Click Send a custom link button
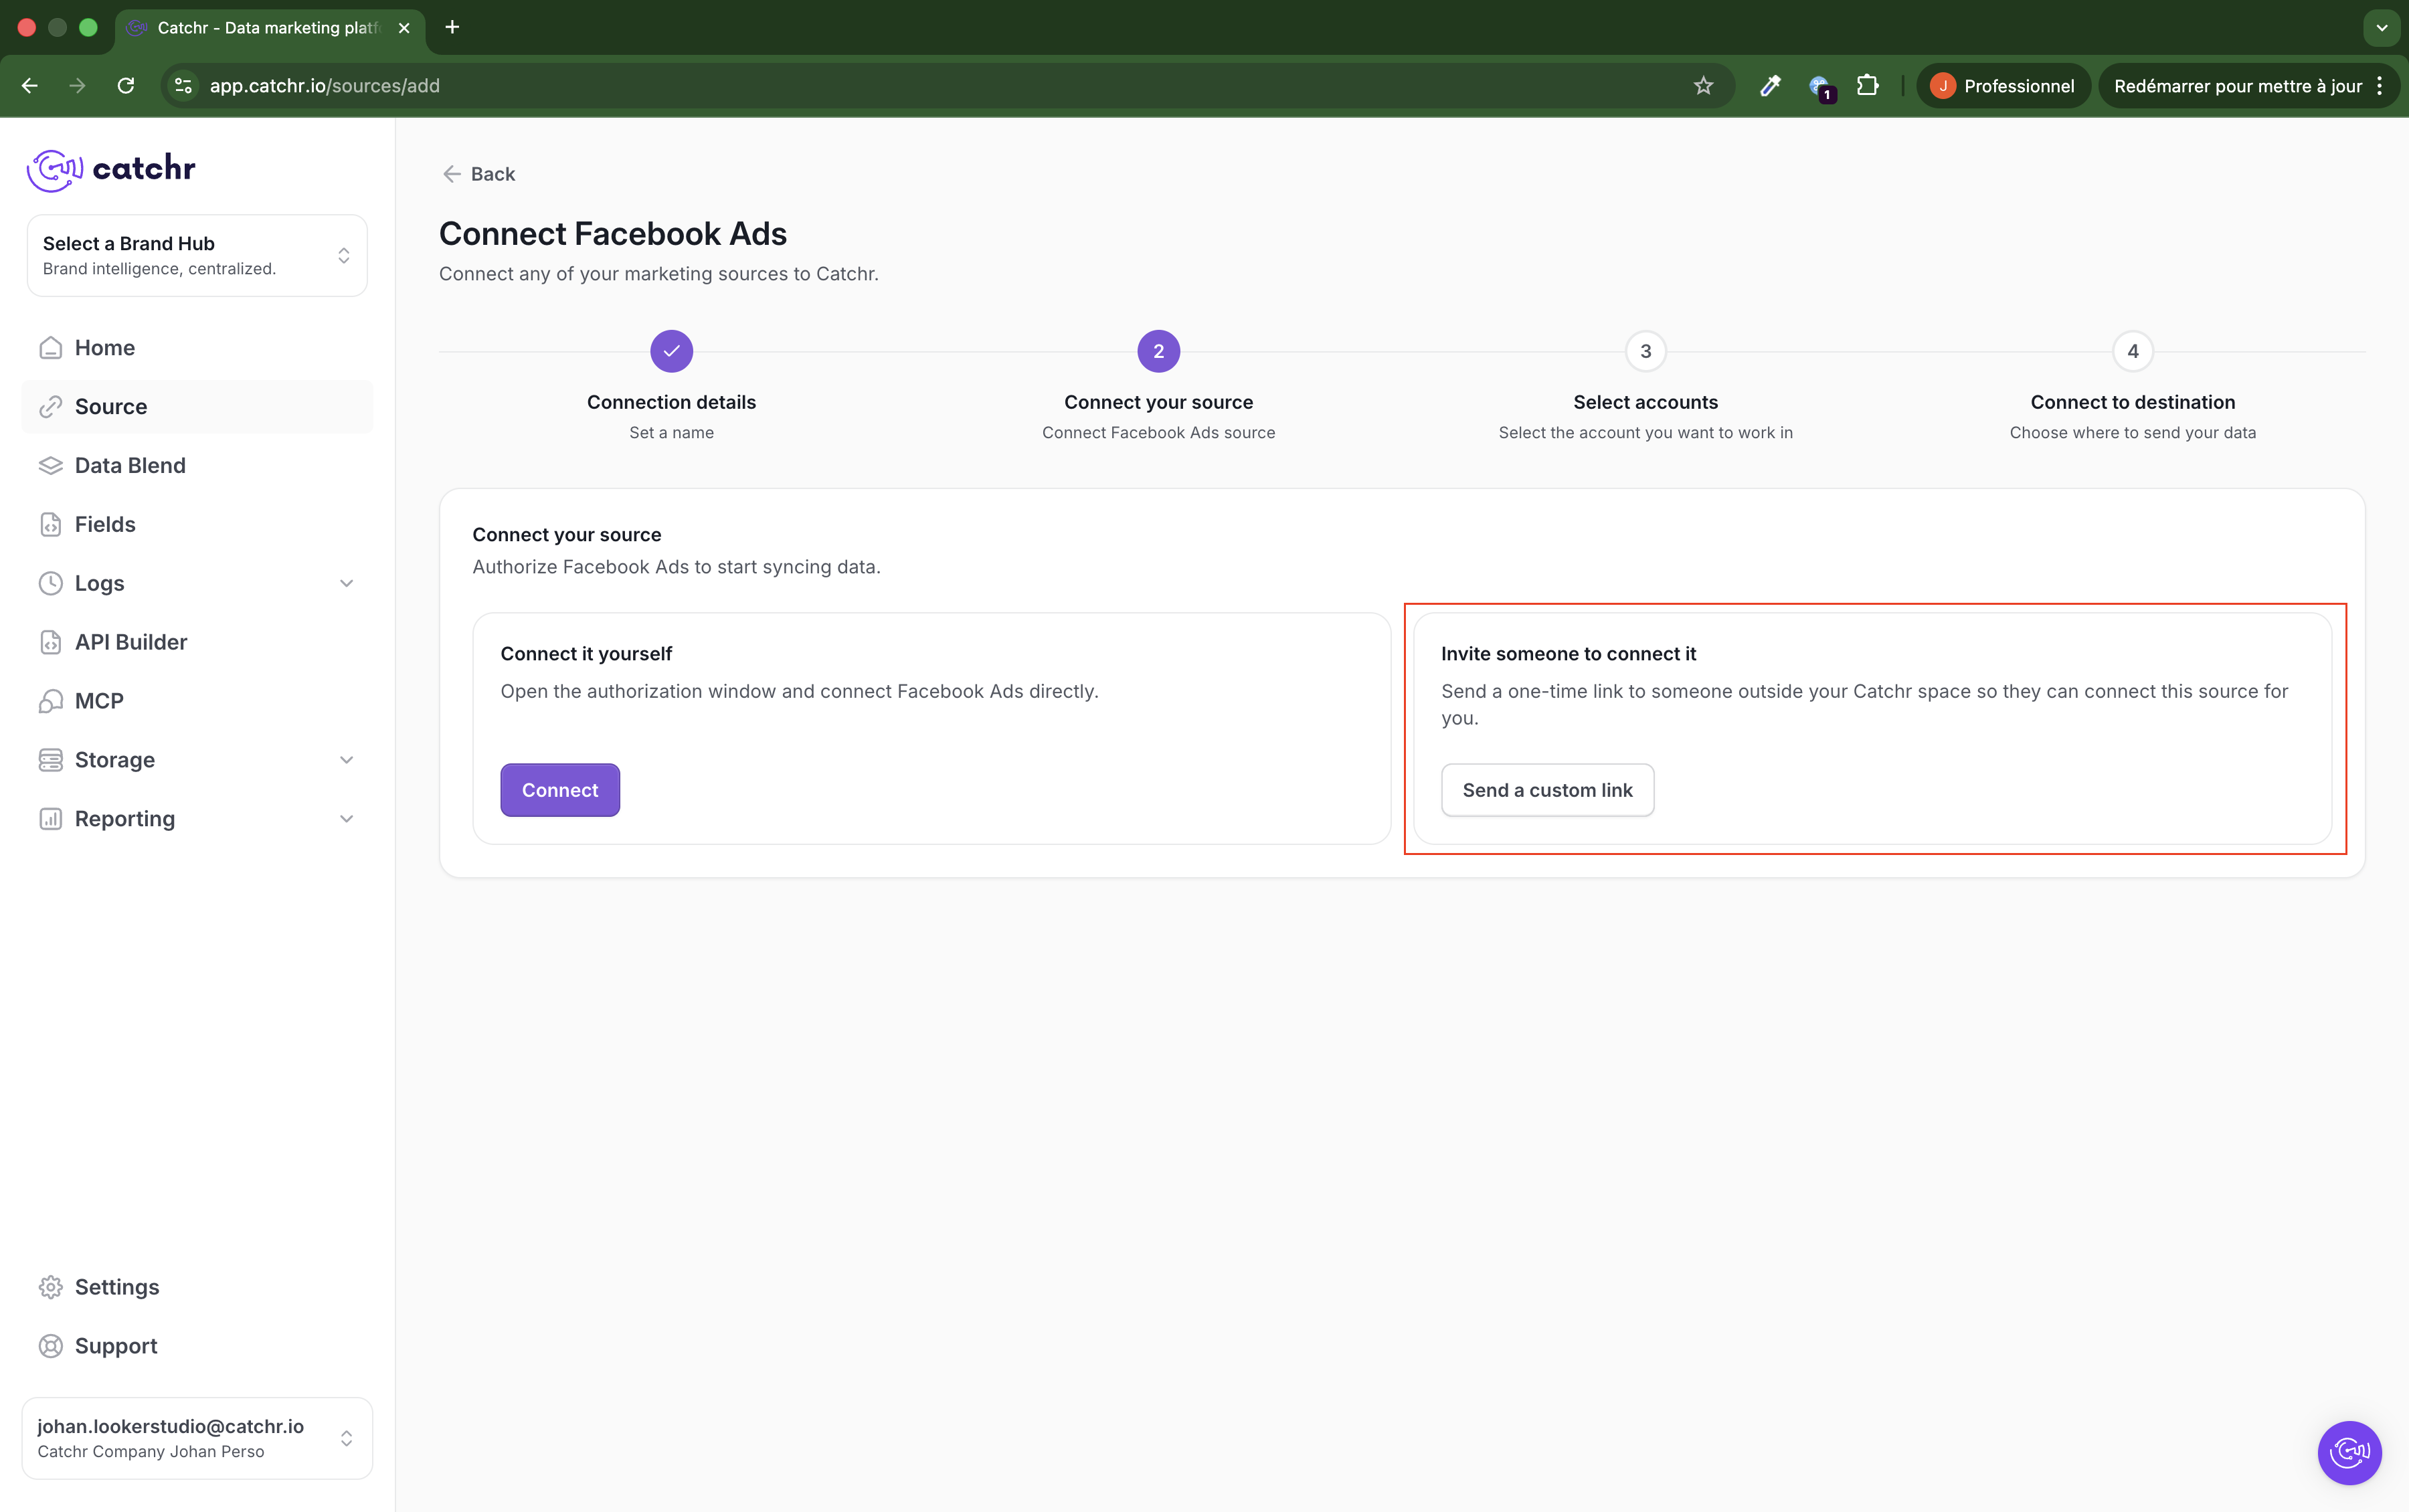The height and width of the screenshot is (1512, 2409). pos(1546,790)
